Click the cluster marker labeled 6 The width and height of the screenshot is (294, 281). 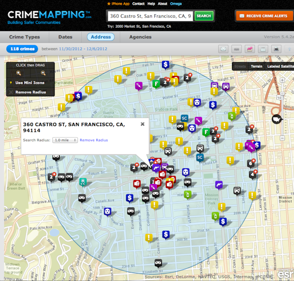251,164
